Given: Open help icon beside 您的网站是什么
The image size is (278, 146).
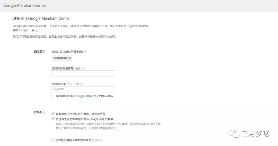Looking at the screenshot, I should click(81, 84).
